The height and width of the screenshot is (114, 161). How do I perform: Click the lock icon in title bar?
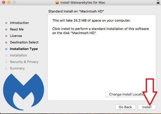(x=158, y=2)
